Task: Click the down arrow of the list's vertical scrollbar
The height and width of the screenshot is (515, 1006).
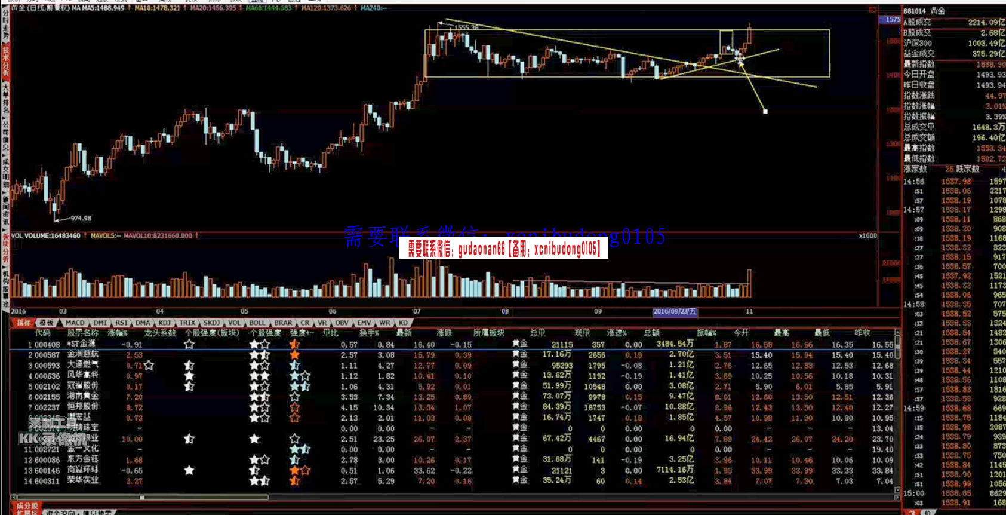Action: click(897, 491)
